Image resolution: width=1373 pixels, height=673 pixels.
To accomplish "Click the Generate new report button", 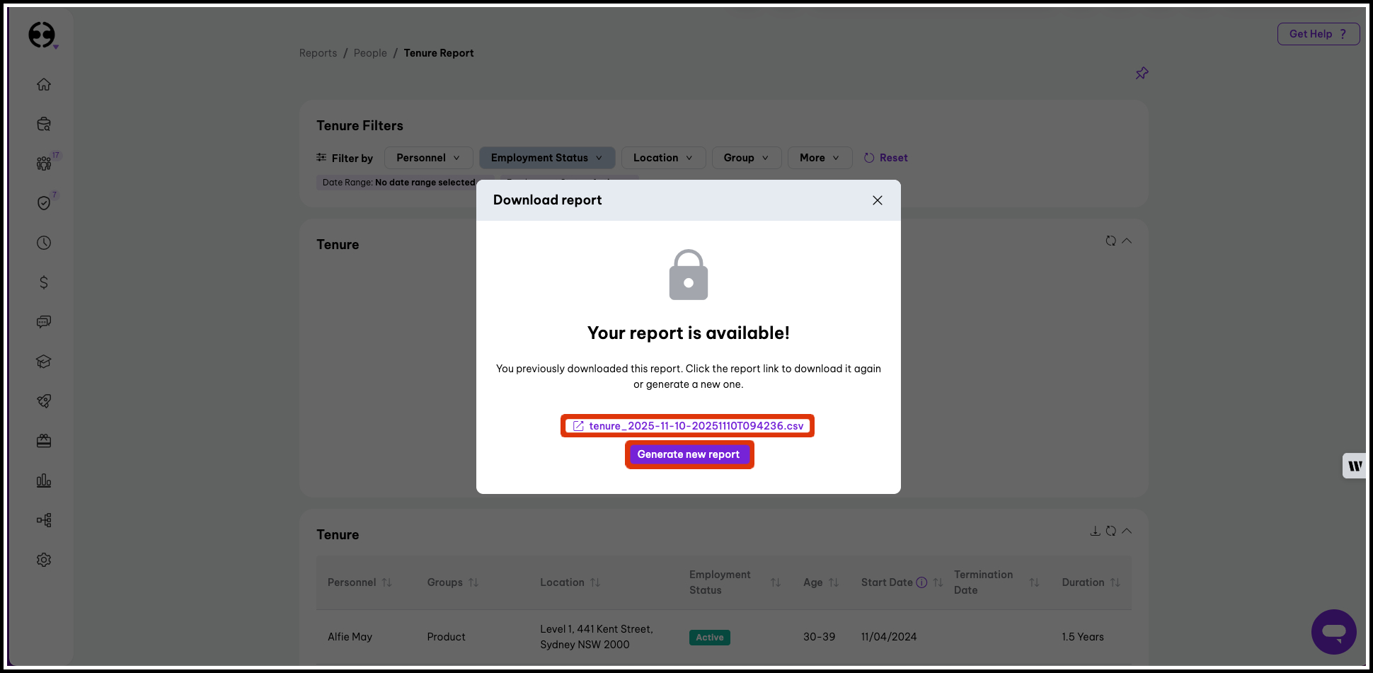I will pyautogui.click(x=689, y=454).
